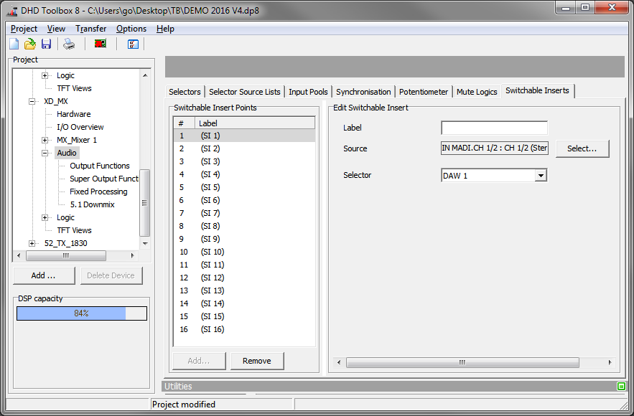
Task: Save the project using the disk icon
Action: click(46, 44)
